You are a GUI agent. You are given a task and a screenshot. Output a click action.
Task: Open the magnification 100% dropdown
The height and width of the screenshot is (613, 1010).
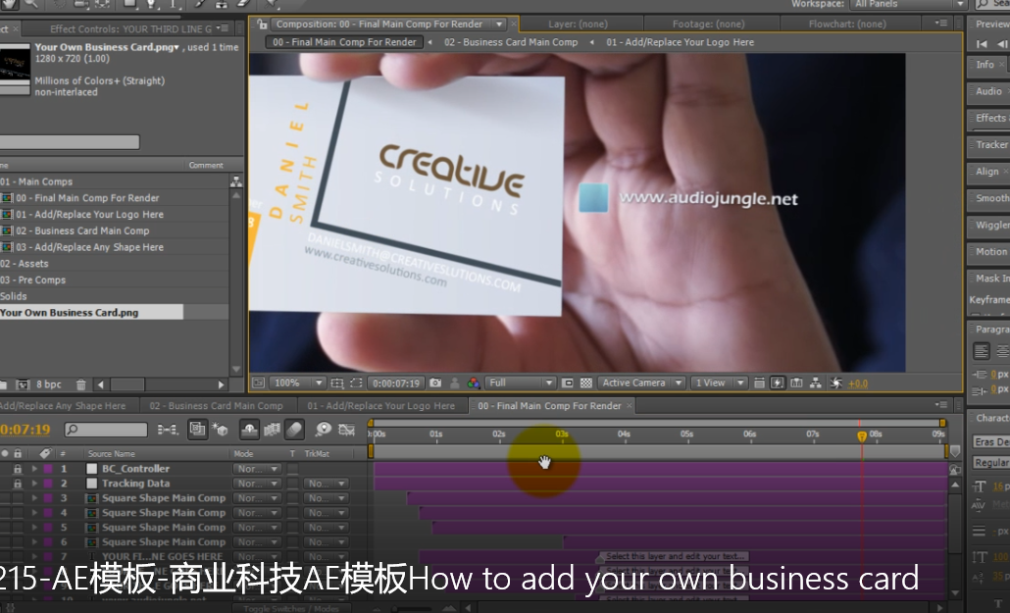click(297, 383)
